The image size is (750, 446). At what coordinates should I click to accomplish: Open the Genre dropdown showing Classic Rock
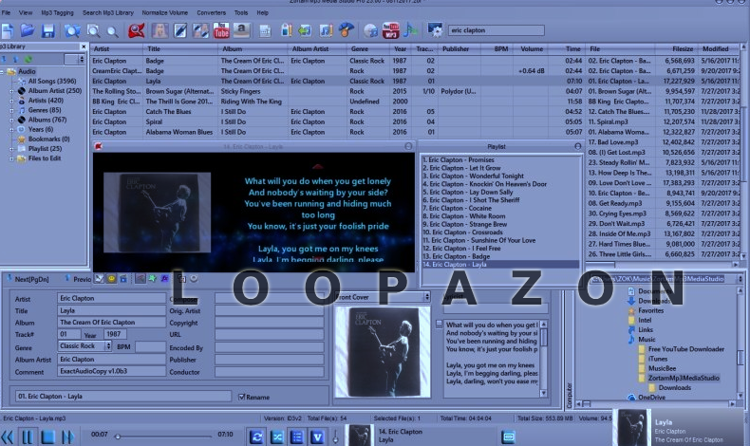pos(108,345)
